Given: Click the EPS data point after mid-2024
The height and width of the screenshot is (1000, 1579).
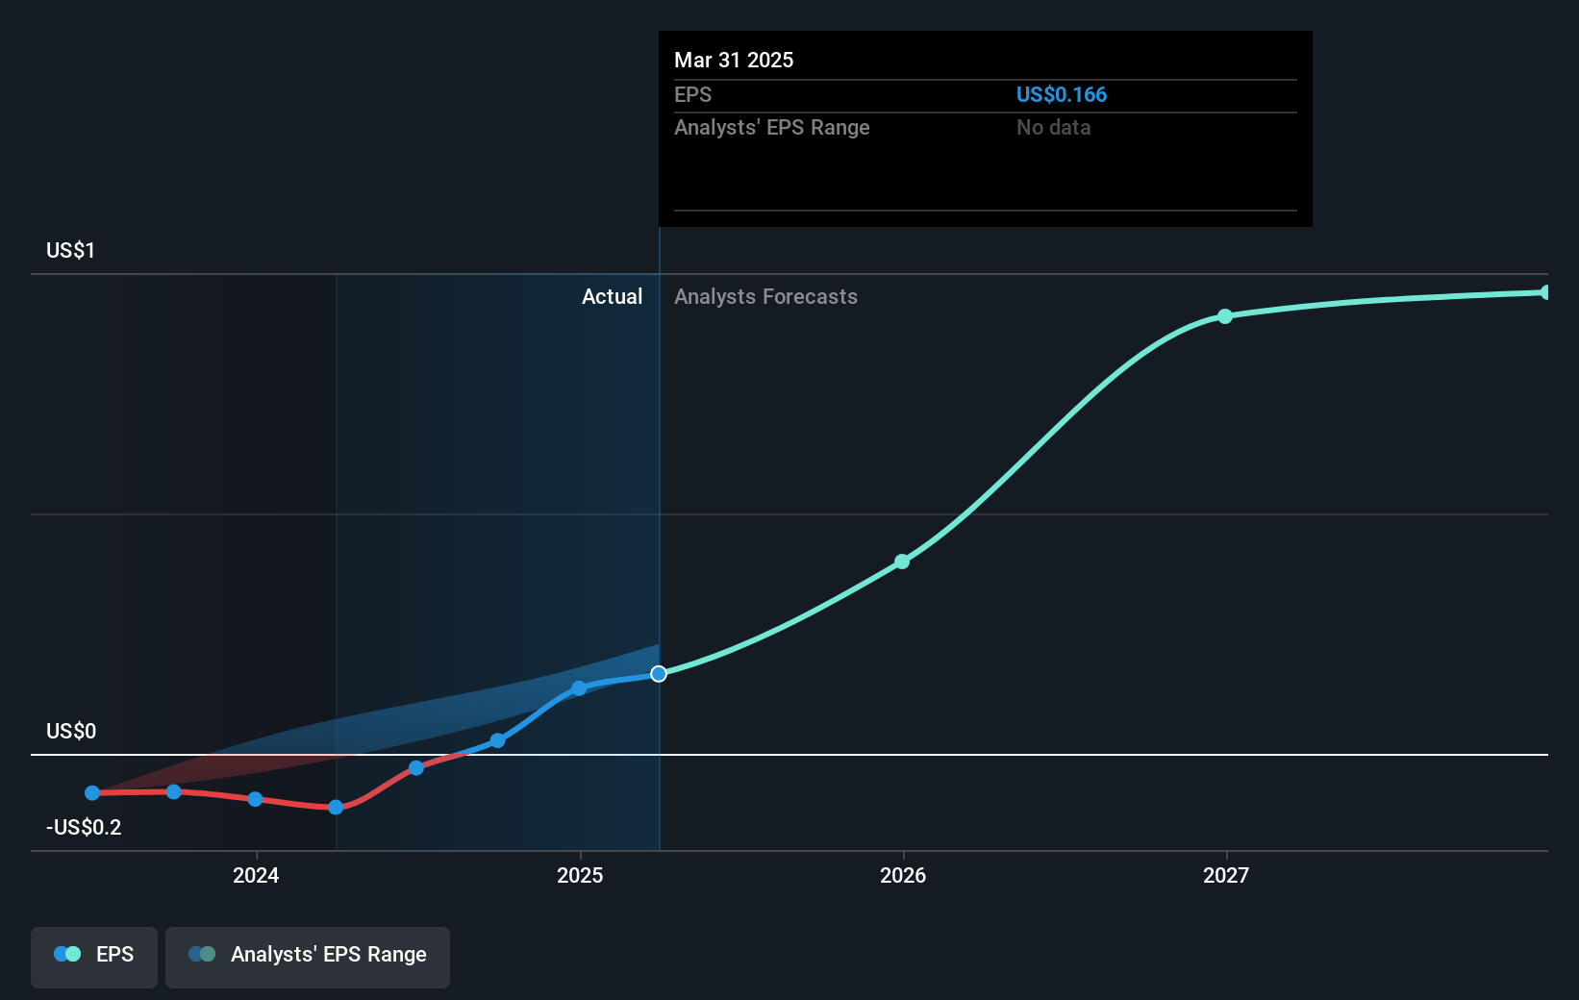Looking at the screenshot, I should click(x=416, y=768).
